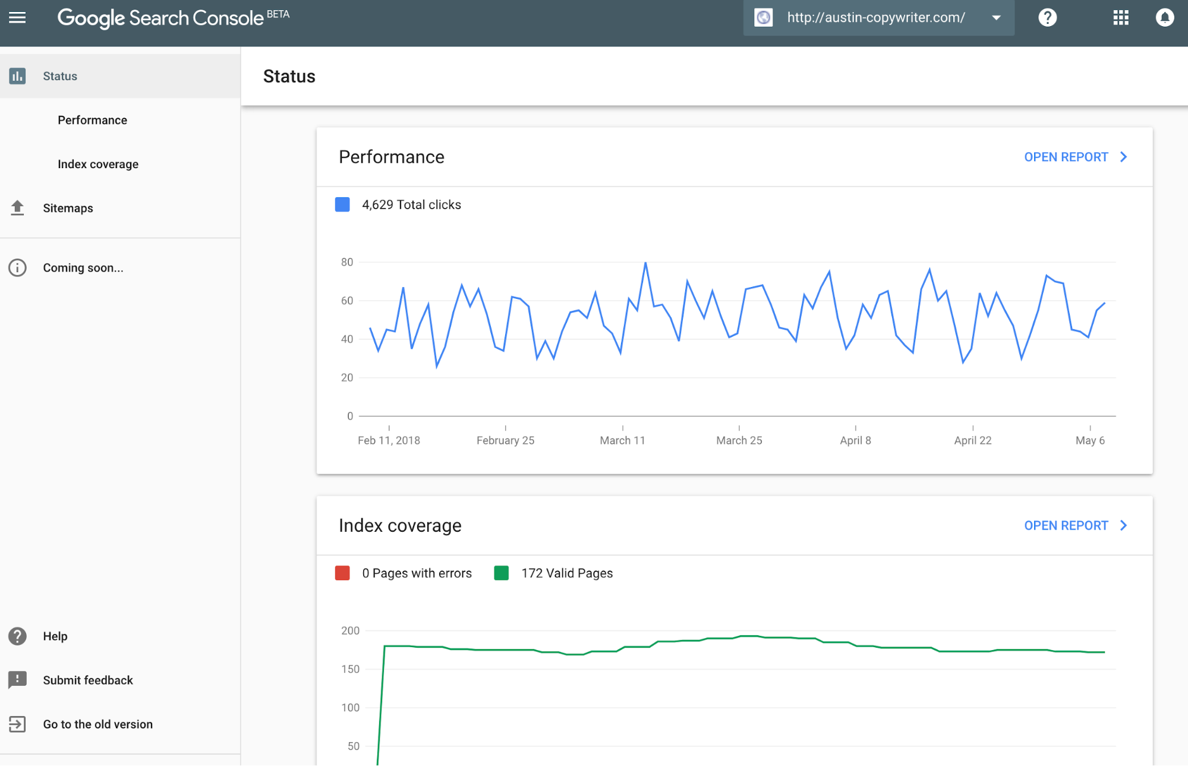The width and height of the screenshot is (1188, 766).
Task: Select Index coverage in the sidebar
Action: (x=97, y=164)
